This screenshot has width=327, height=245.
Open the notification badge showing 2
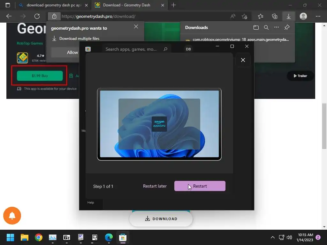[318, 237]
